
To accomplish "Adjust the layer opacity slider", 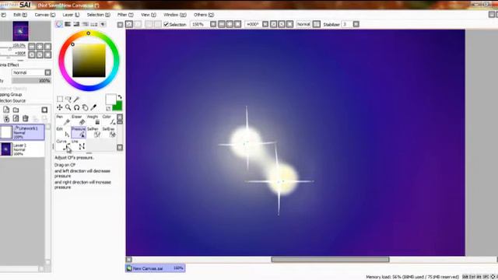I will pos(31,81).
